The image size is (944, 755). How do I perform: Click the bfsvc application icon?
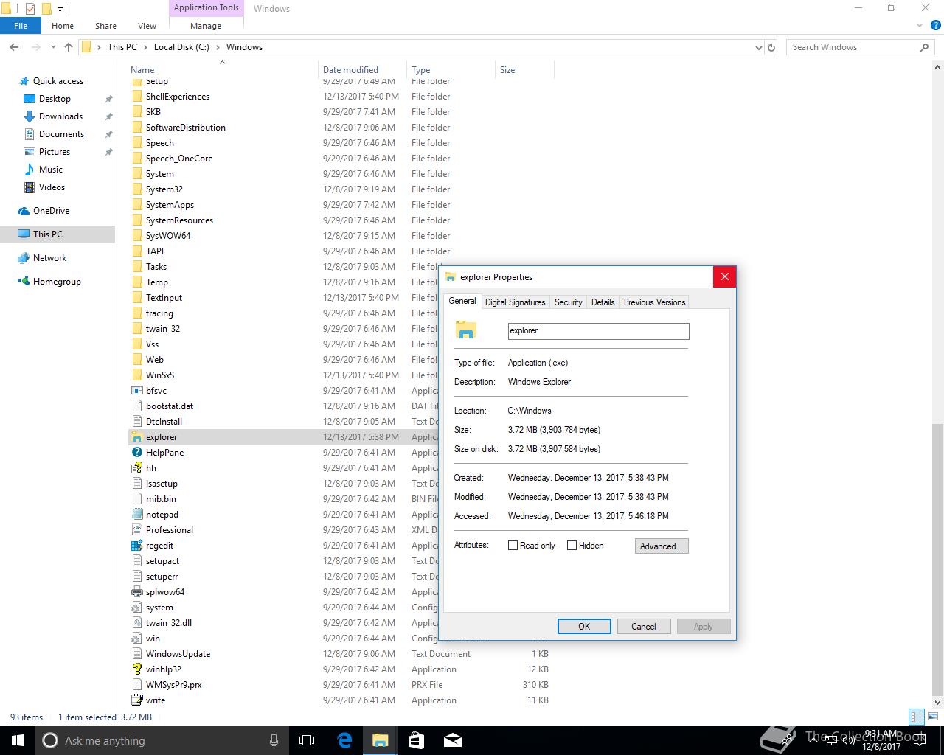[136, 391]
